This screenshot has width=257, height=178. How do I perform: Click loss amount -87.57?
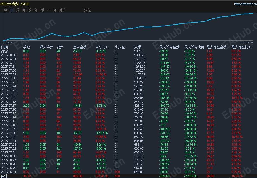[x=78, y=133]
